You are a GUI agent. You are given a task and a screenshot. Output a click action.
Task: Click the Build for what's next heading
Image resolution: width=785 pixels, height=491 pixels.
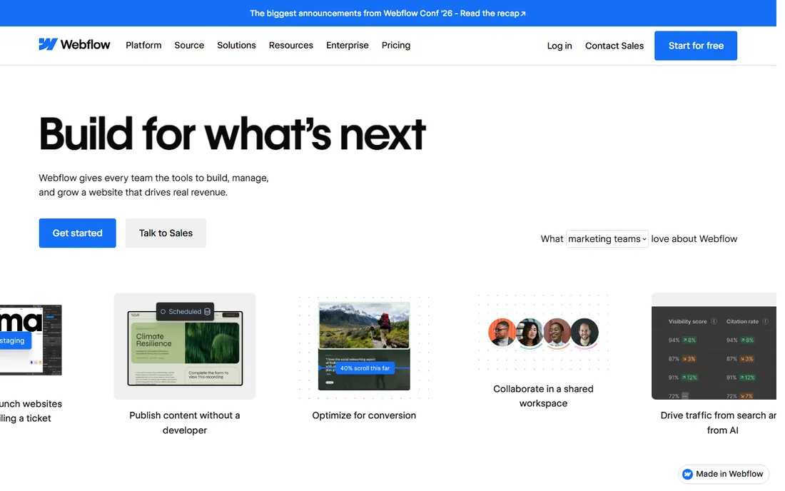tap(233, 133)
